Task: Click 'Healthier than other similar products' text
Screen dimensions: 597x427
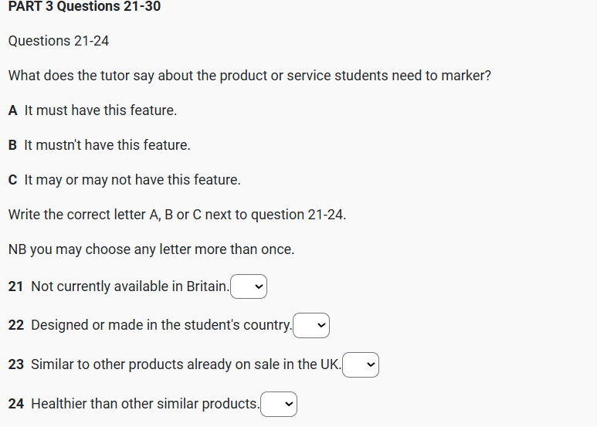Action: coord(145,403)
